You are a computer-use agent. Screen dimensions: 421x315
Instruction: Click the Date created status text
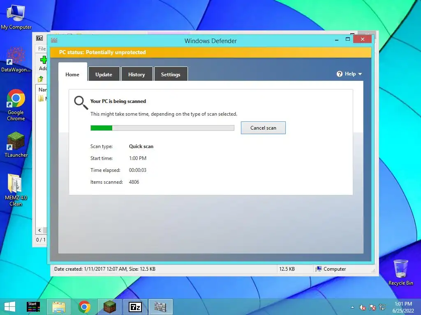tap(105, 269)
